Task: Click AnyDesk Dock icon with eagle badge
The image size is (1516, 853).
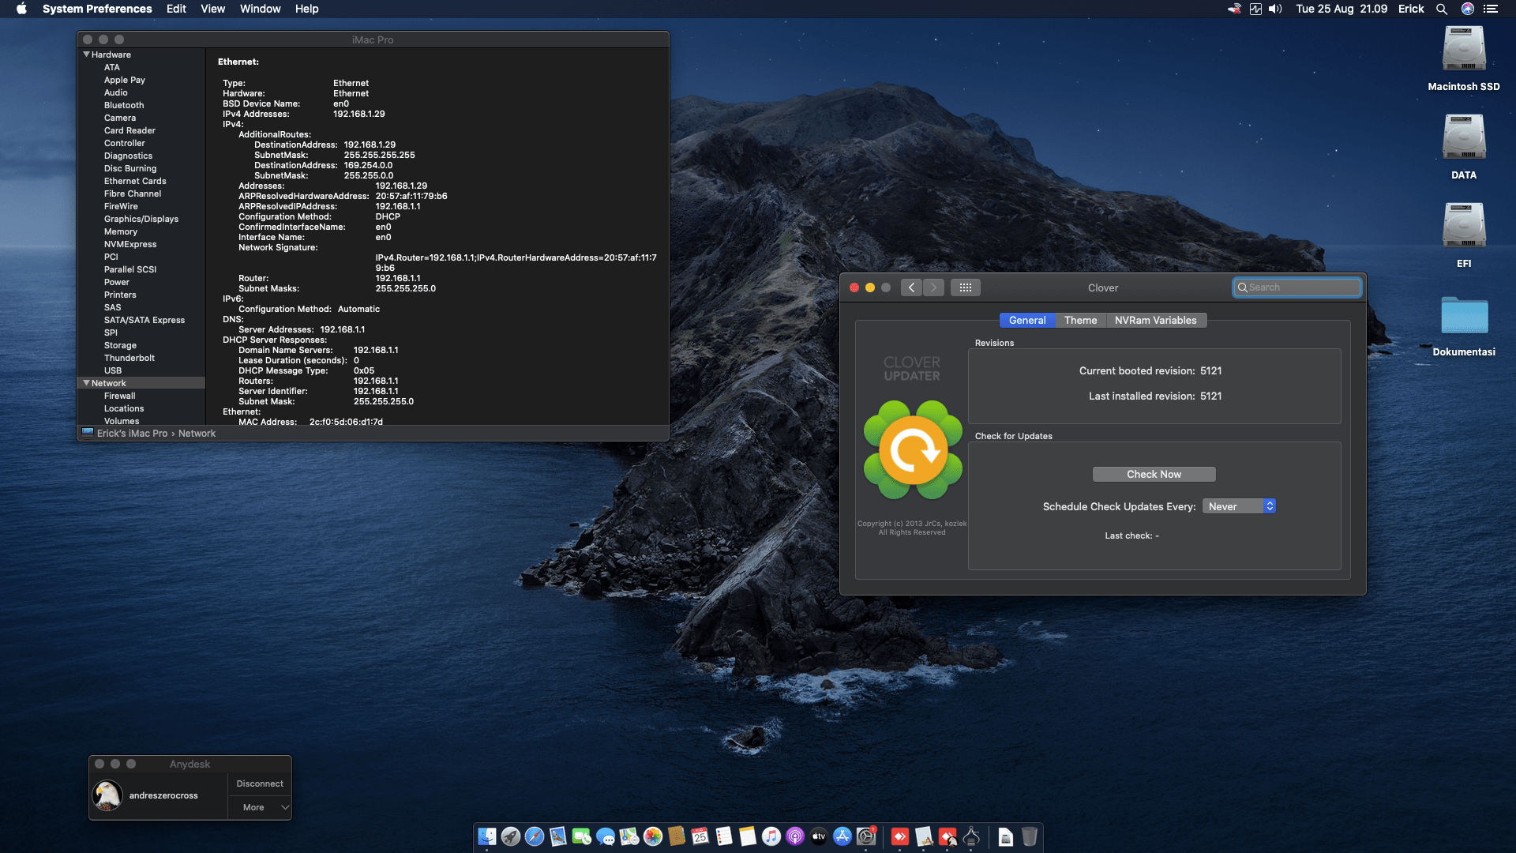Action: (947, 836)
